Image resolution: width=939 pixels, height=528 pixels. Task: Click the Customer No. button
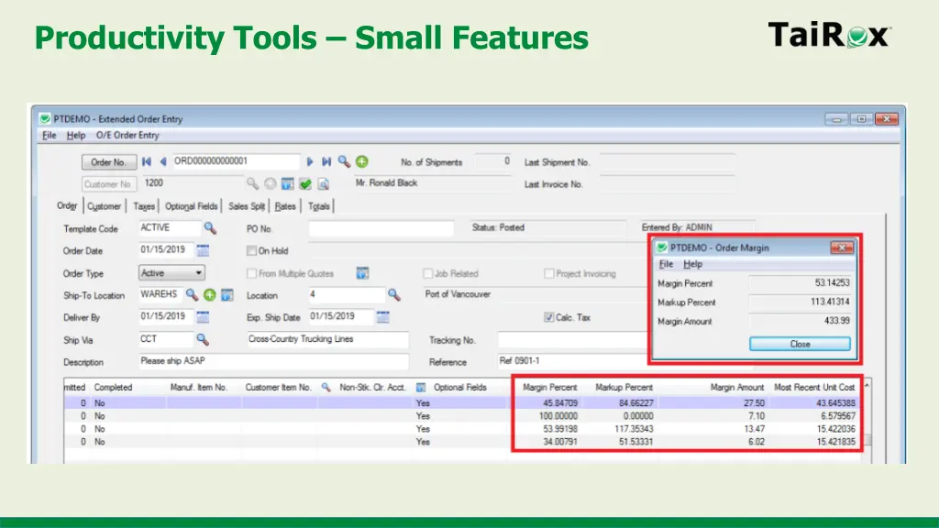108,183
